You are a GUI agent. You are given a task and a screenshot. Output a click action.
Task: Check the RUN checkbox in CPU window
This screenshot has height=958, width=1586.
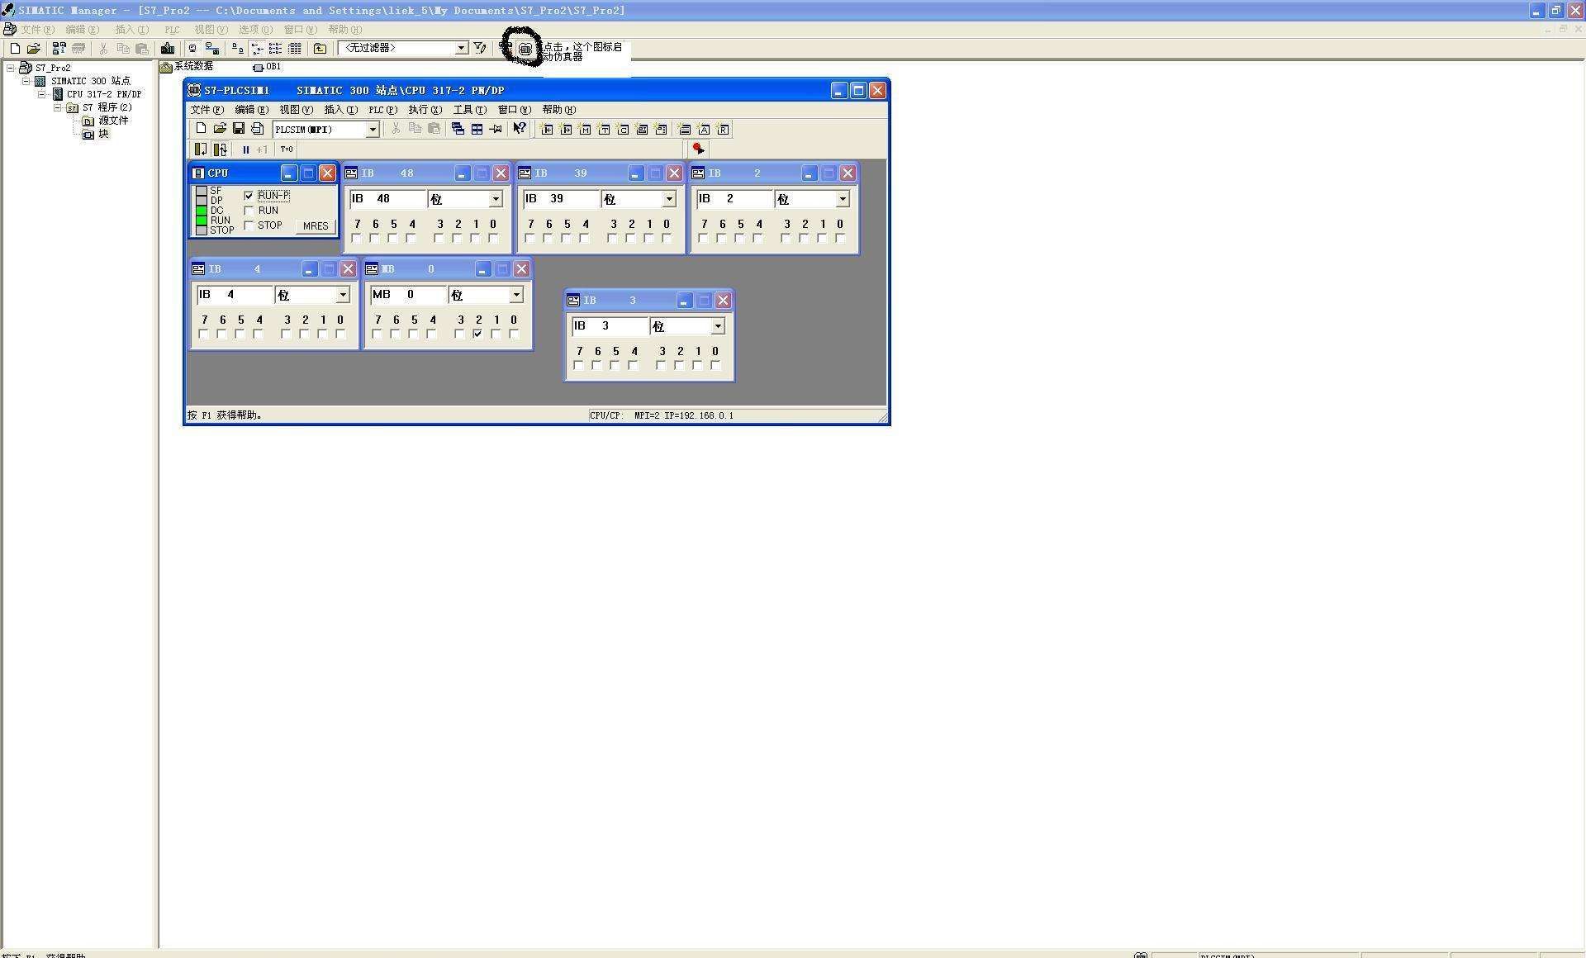(x=249, y=211)
